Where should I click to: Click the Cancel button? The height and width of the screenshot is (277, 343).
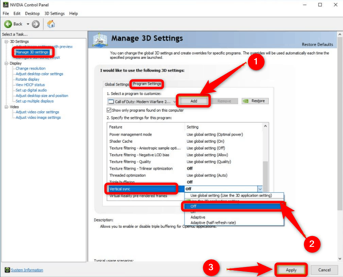(x=324, y=270)
